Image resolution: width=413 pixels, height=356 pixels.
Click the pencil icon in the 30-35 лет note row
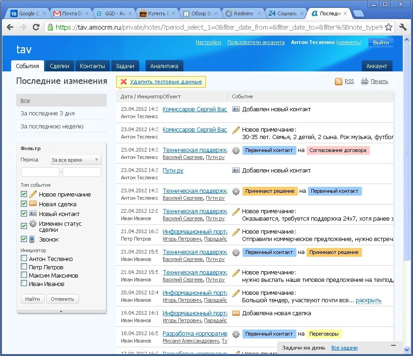[x=236, y=130]
